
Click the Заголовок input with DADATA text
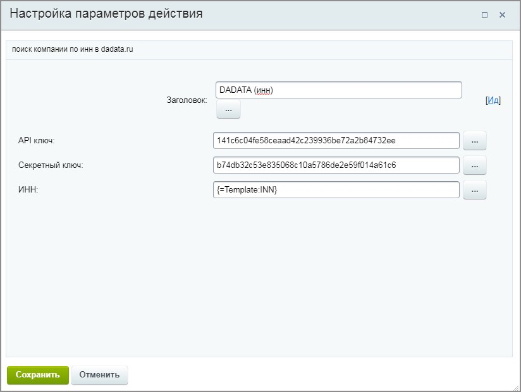[x=338, y=90]
